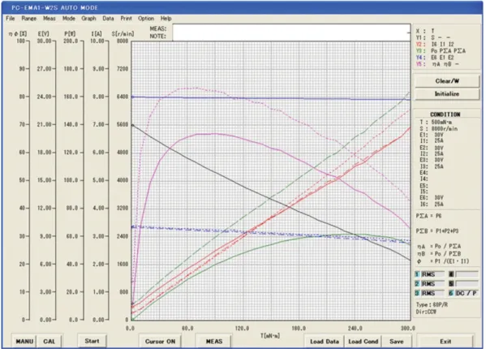The width and height of the screenshot is (486, 349).
Task: Click the MANU mode button
Action: pyautogui.click(x=24, y=341)
